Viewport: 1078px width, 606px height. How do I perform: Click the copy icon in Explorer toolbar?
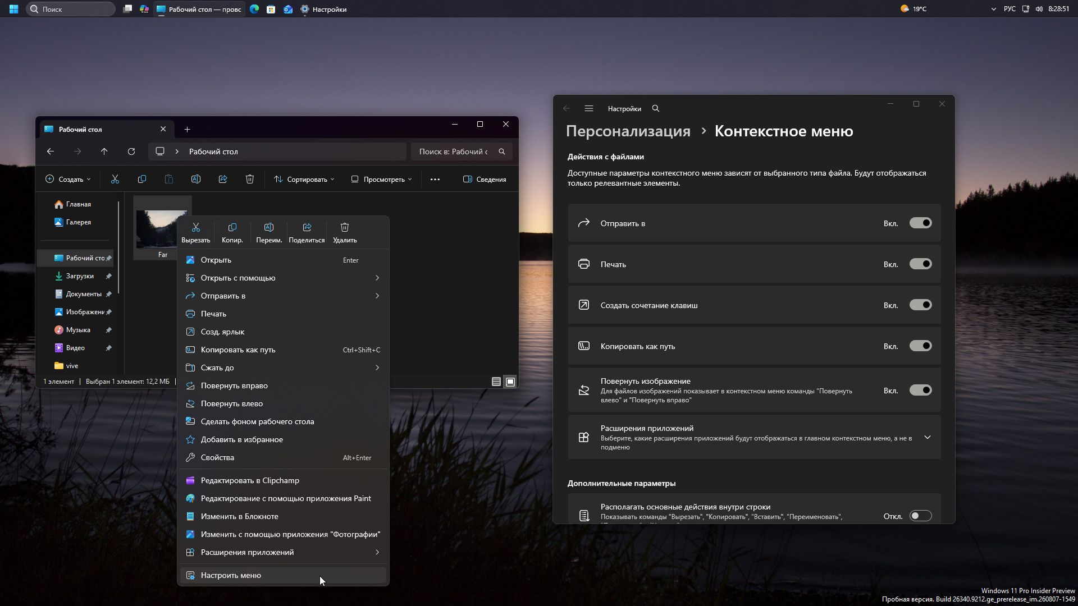click(x=142, y=179)
